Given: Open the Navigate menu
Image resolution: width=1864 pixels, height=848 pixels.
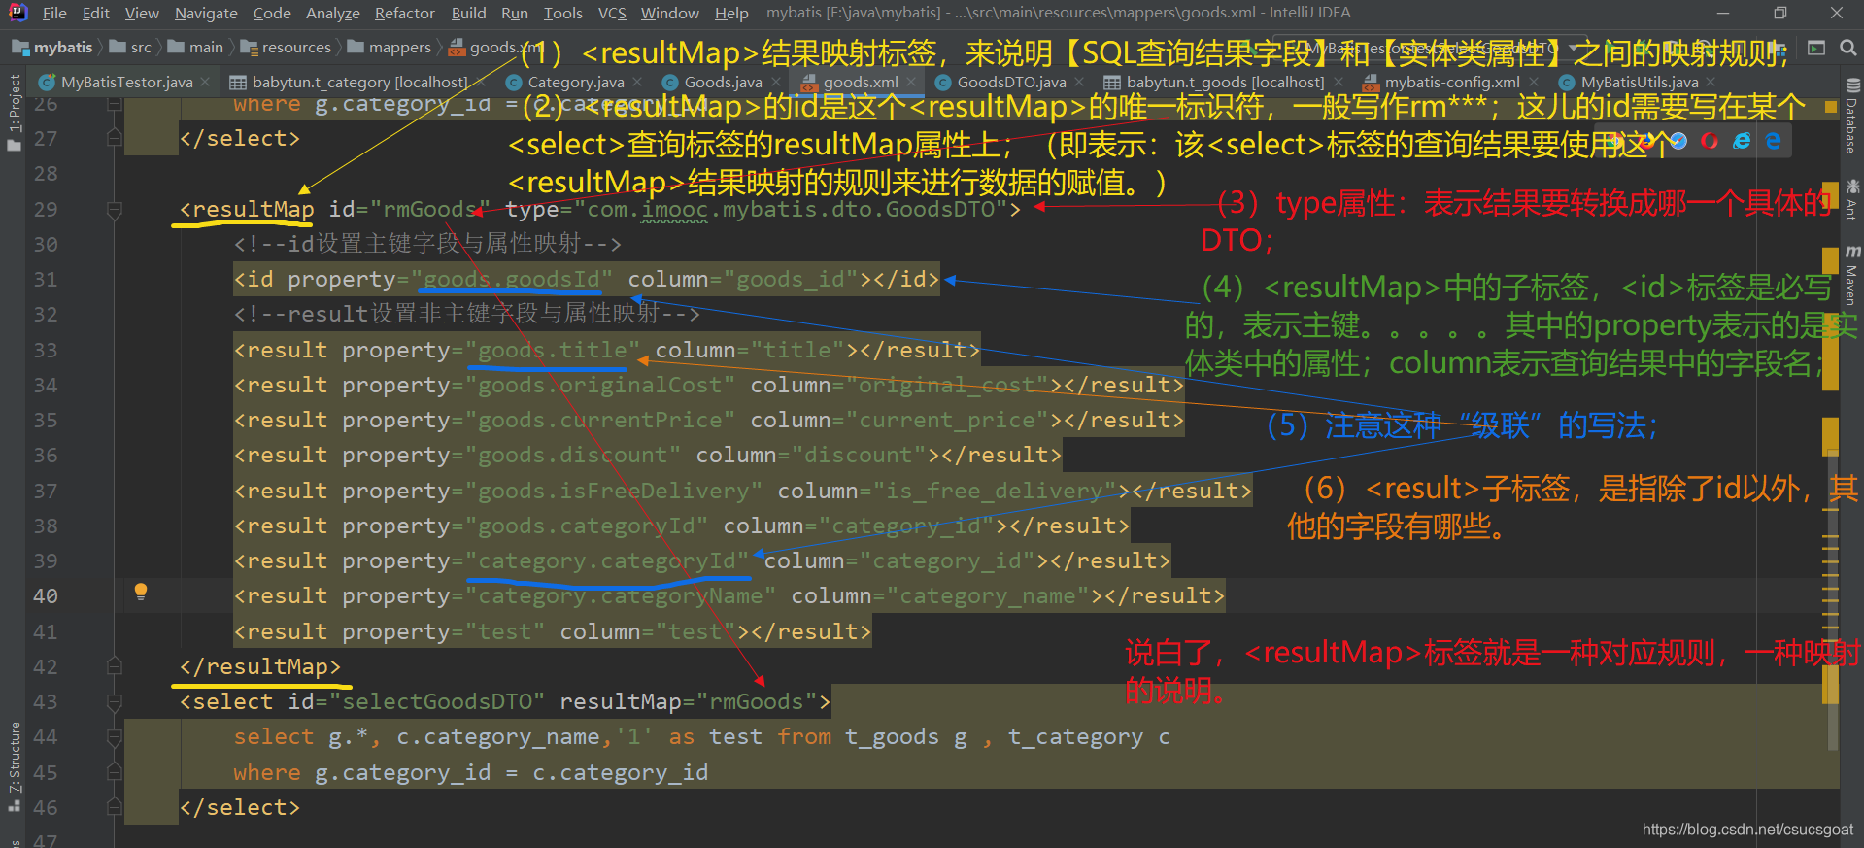Looking at the screenshot, I should [x=206, y=13].
